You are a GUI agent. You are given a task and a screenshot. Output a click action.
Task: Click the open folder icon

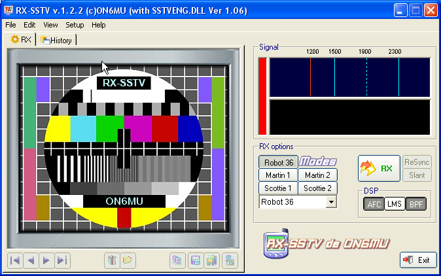pos(128,260)
